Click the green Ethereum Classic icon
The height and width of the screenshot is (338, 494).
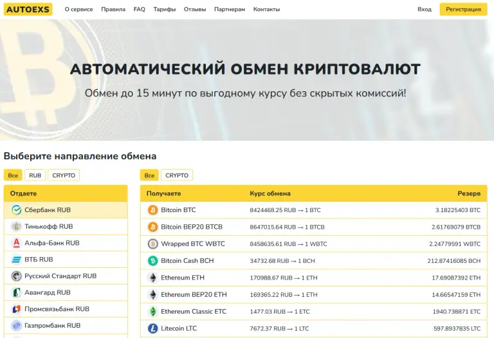(153, 312)
